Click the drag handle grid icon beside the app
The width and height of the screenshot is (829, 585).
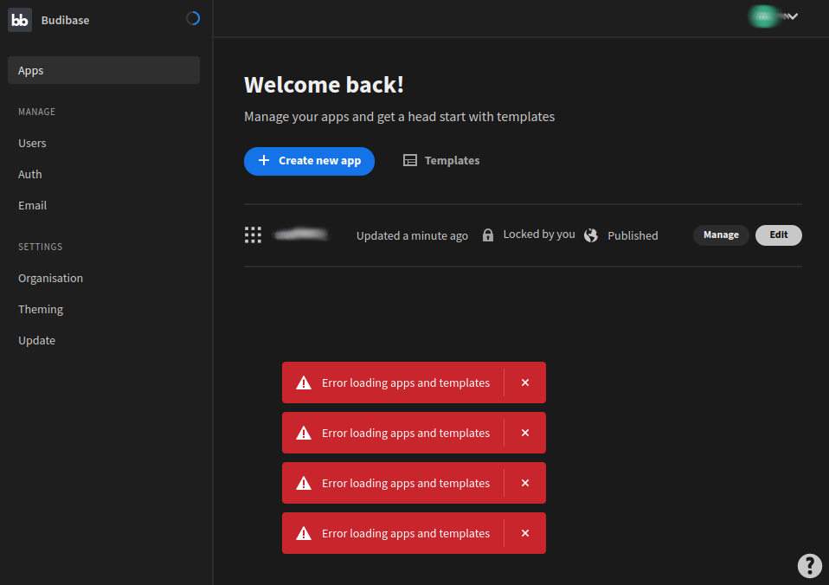click(x=253, y=234)
